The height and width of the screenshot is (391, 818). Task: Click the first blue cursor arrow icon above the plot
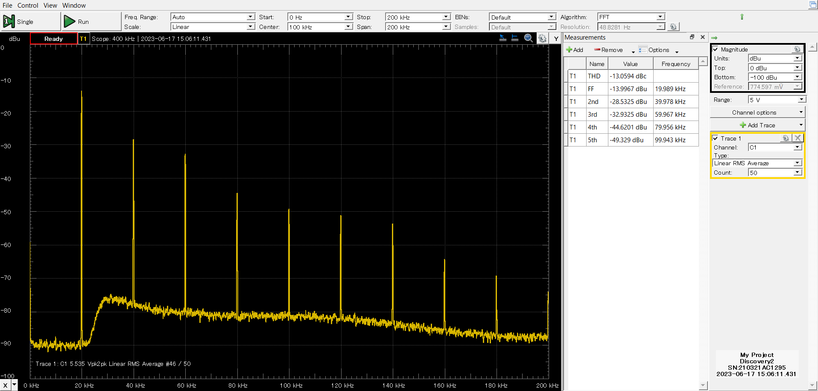[503, 38]
